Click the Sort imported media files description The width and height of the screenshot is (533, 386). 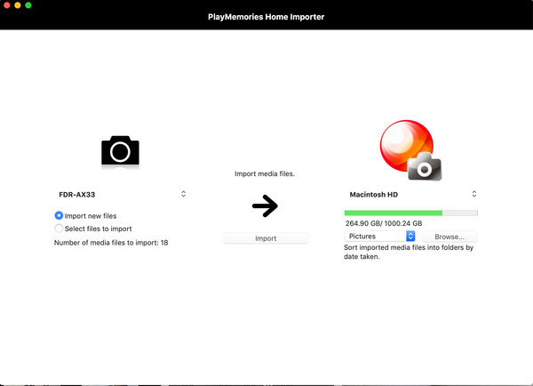click(409, 252)
